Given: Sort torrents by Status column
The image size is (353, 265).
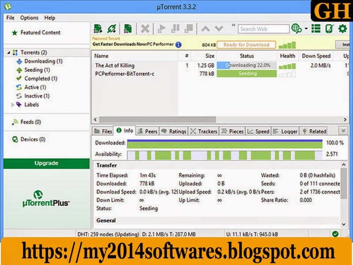Looking at the screenshot, I should [x=247, y=56].
